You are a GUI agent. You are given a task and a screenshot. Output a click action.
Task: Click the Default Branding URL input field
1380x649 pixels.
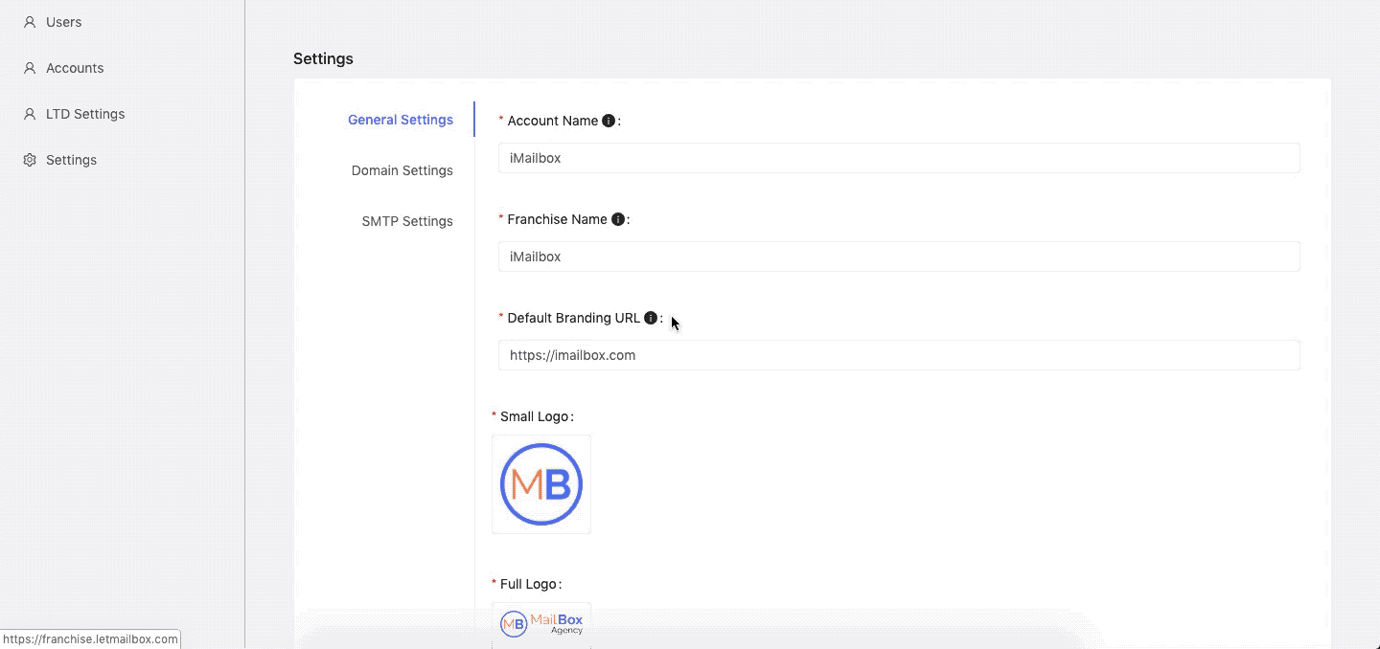[x=899, y=355]
